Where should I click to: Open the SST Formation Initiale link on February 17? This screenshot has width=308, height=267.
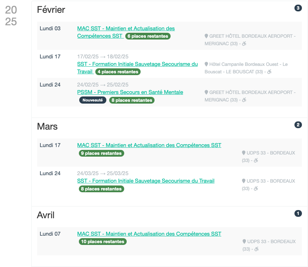(137, 64)
